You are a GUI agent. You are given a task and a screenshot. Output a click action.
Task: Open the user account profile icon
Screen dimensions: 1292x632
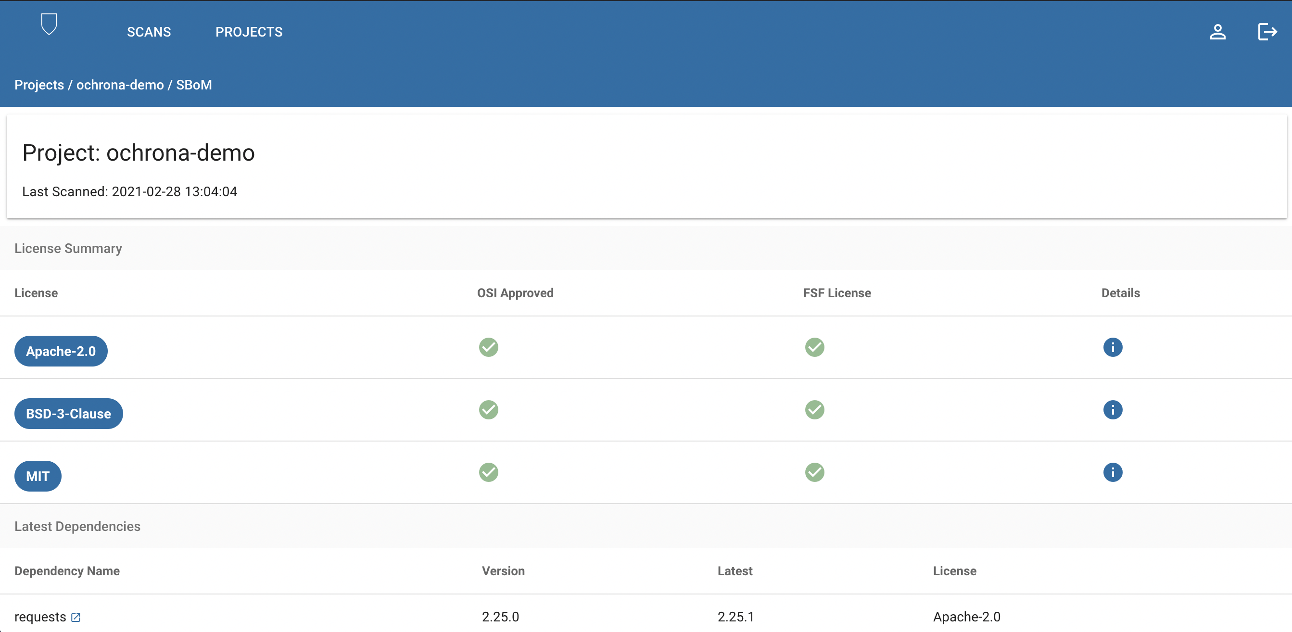1217,32
